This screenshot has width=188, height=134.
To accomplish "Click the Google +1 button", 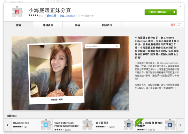I will pos(173,25).
